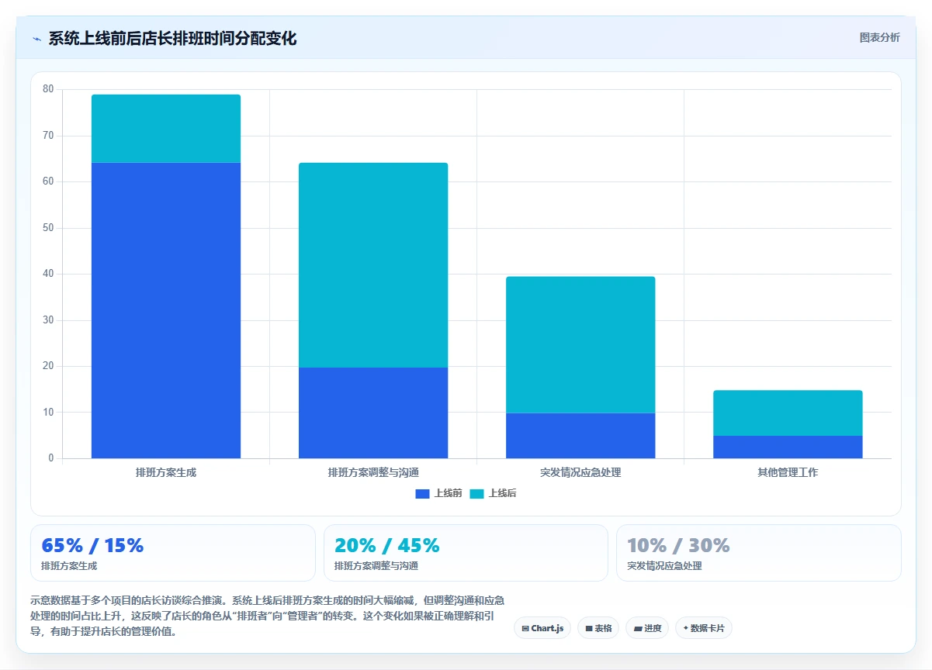Click the 突发情况应急处理 caption under 10% / 30%

click(x=664, y=566)
